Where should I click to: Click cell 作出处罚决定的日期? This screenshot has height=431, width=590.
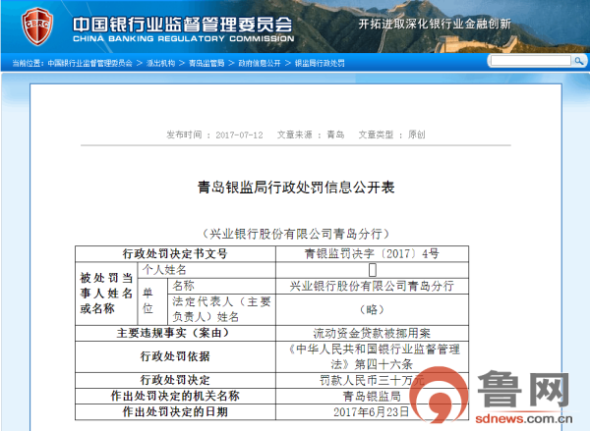(175, 411)
